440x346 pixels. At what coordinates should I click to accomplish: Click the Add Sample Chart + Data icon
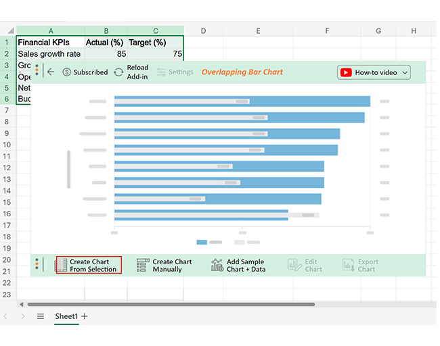click(x=217, y=265)
